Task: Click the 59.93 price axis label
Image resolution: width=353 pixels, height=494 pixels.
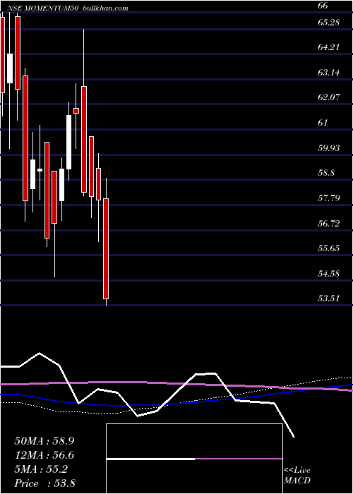Action: tap(329, 147)
